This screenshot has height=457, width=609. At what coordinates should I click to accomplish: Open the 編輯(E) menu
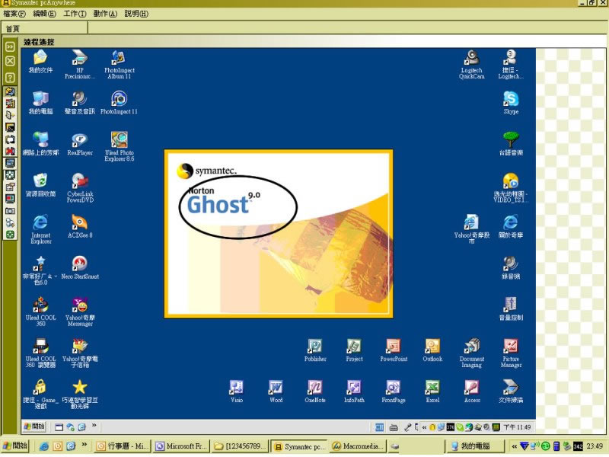pyautogui.click(x=44, y=14)
